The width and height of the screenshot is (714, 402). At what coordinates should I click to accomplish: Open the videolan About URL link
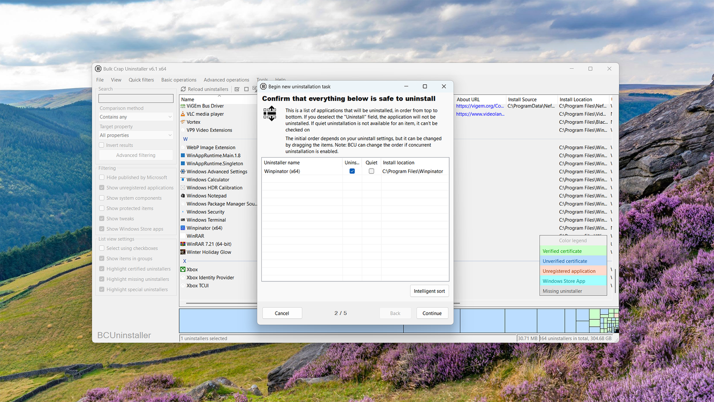coord(480,114)
